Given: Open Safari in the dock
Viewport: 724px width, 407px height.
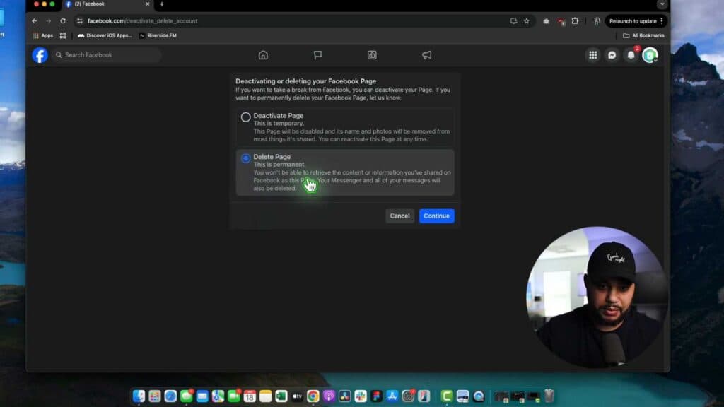Looking at the screenshot, I should click(x=170, y=396).
